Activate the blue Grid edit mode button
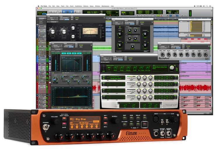The width and height of the screenshot is (219, 153). (44, 14)
